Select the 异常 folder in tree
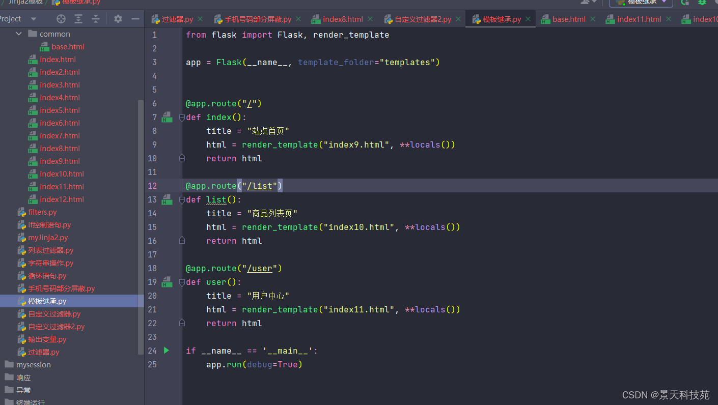The image size is (718, 405). click(23, 390)
